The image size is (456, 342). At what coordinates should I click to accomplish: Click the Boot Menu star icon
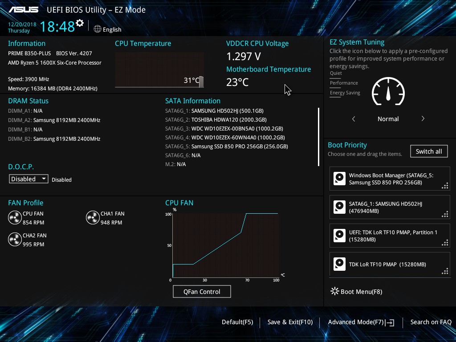pyautogui.click(x=335, y=291)
